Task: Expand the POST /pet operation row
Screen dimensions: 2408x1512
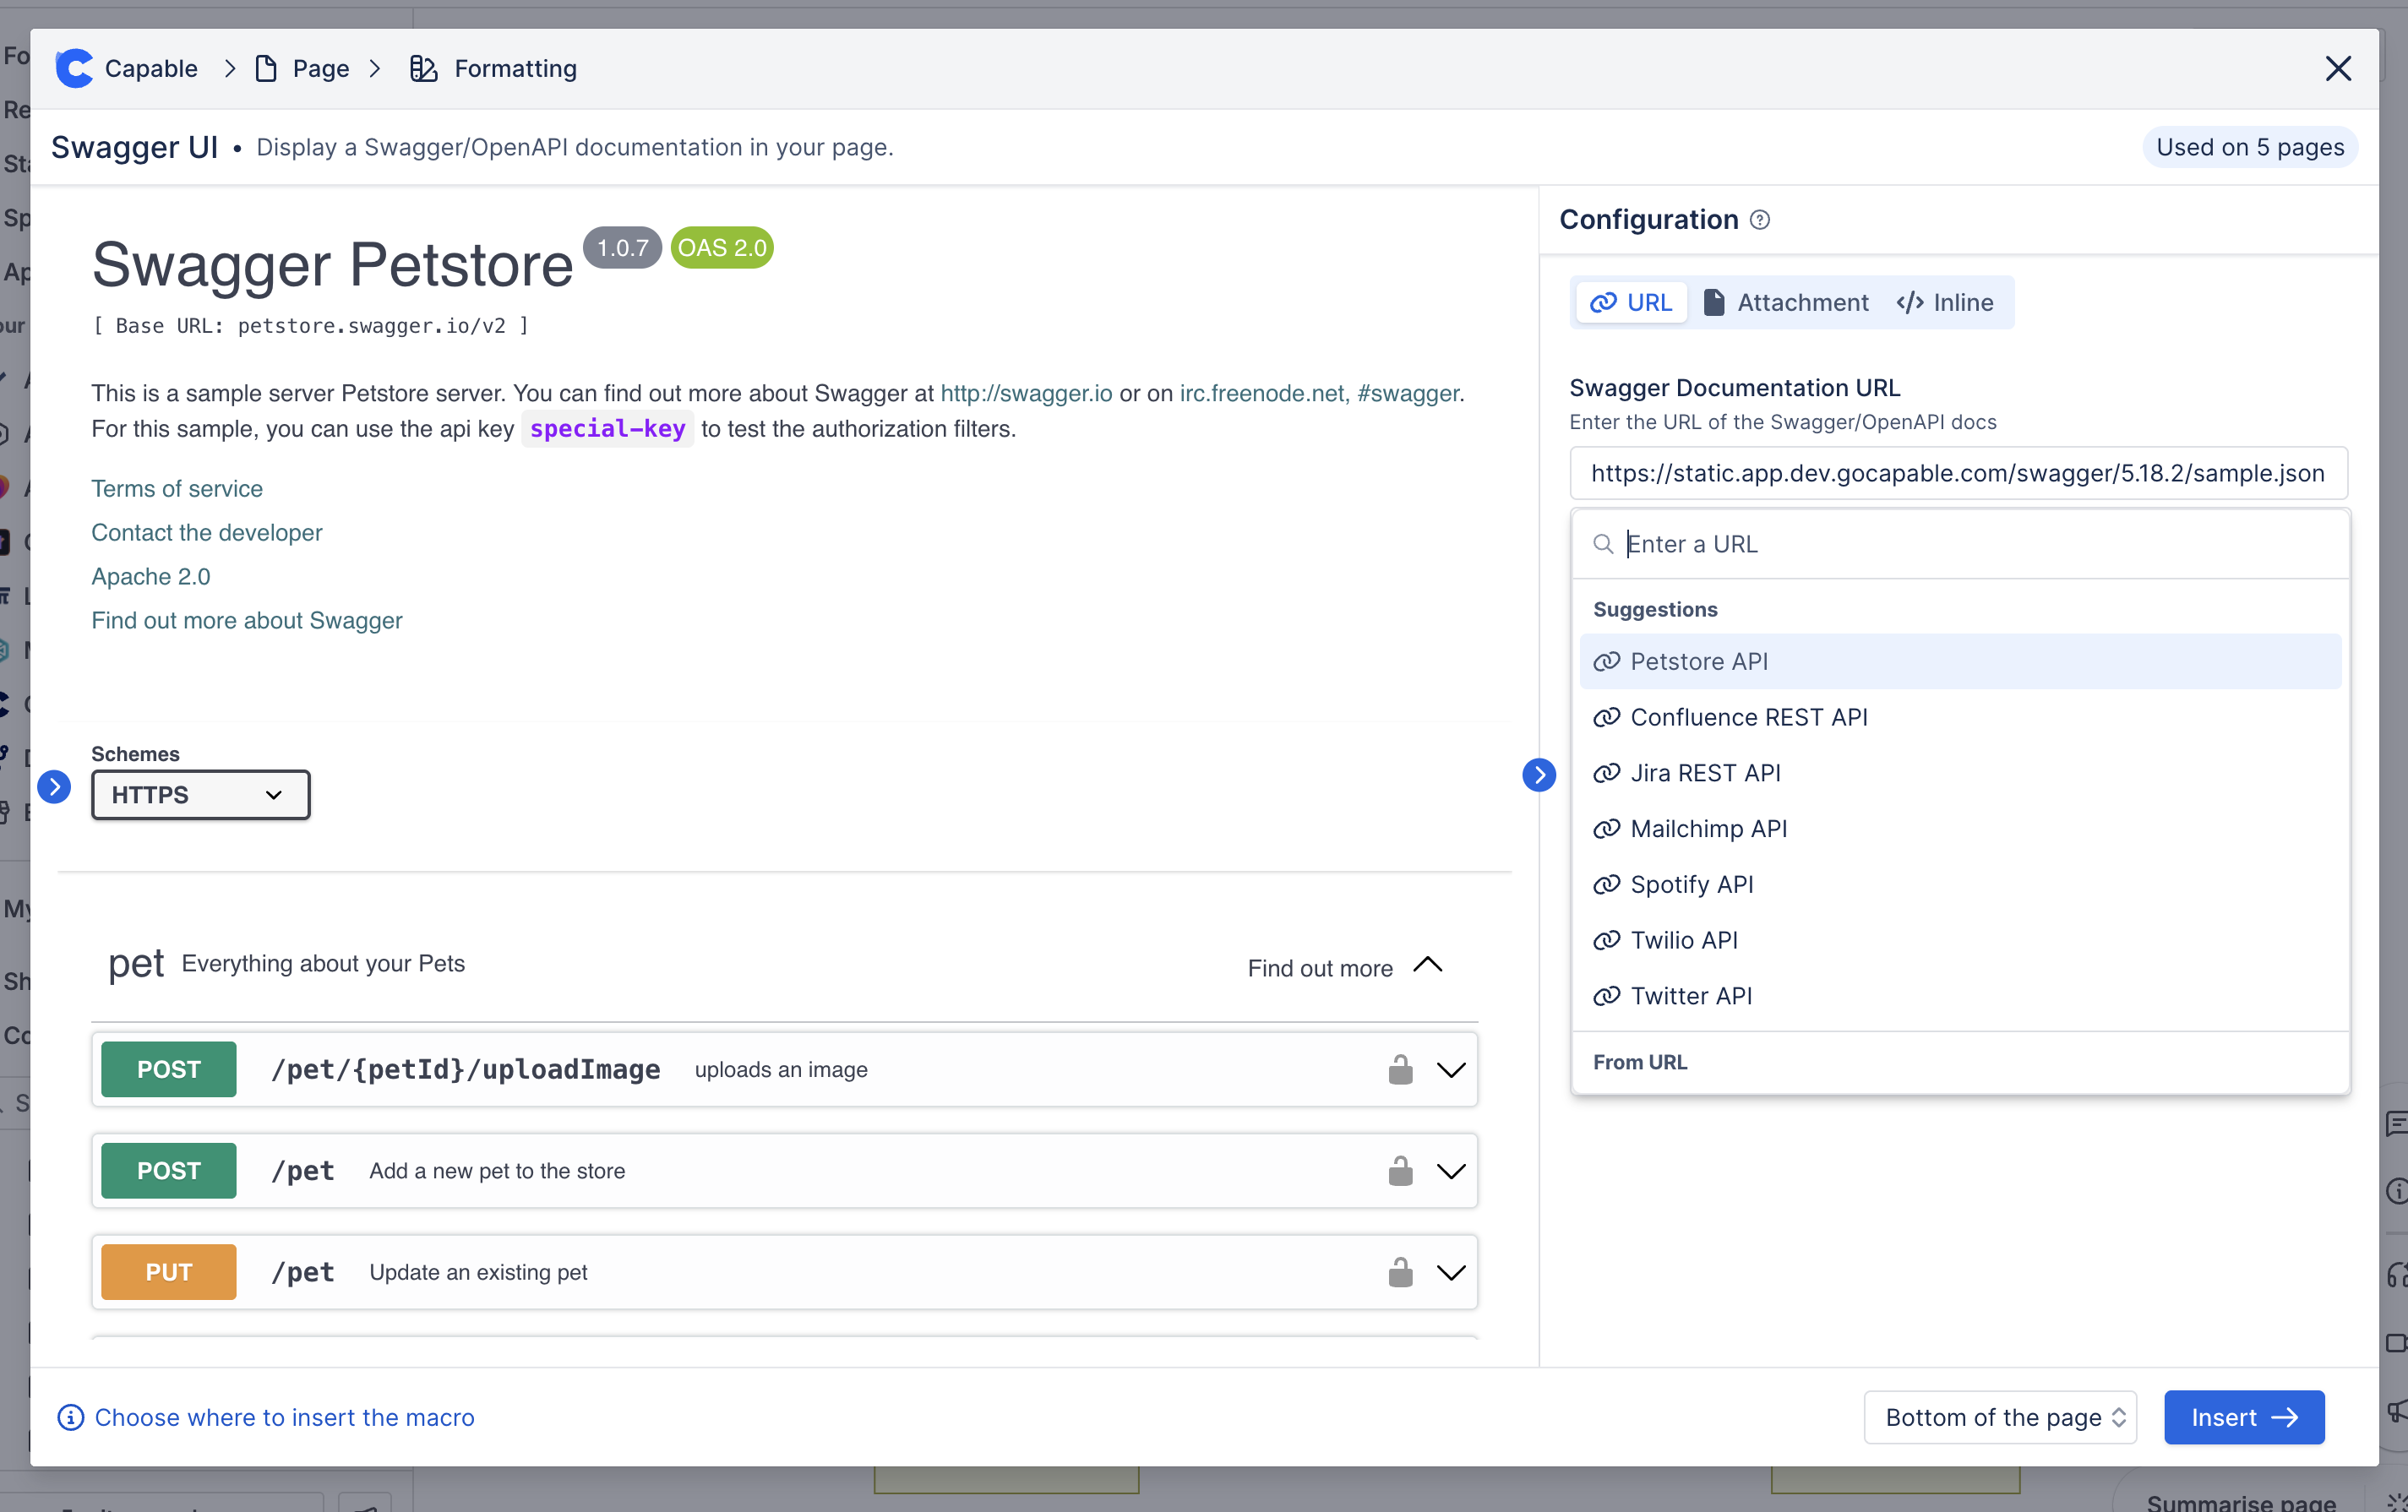Action: click(1451, 1171)
